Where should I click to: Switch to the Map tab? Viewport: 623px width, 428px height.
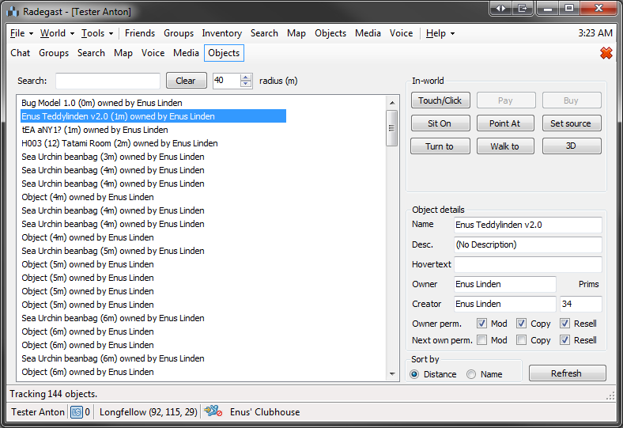[x=123, y=53]
